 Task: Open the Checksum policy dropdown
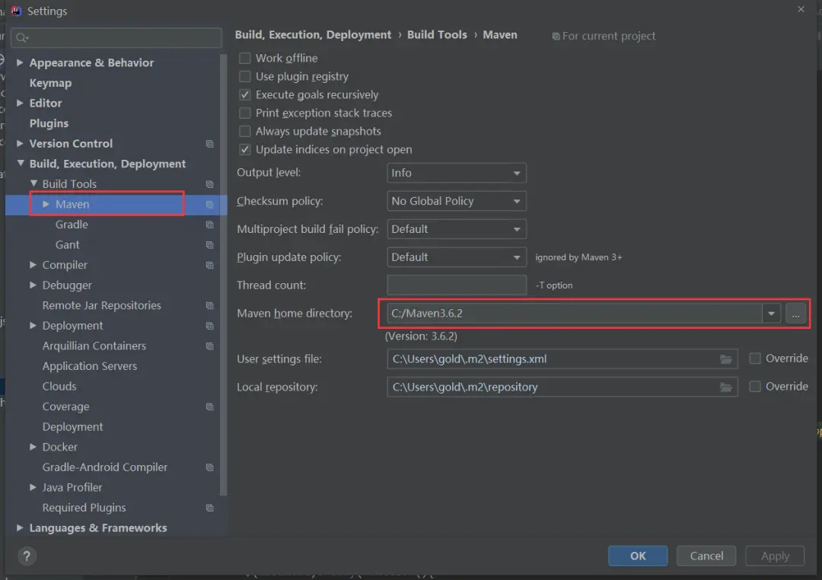(457, 201)
